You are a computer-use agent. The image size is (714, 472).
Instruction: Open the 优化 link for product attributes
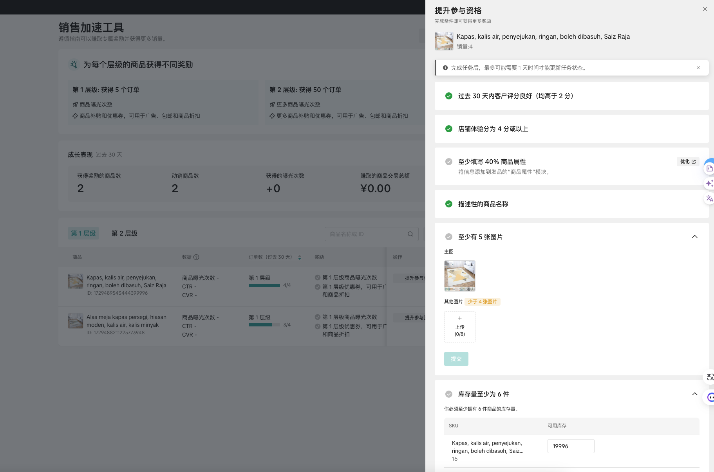[688, 162]
